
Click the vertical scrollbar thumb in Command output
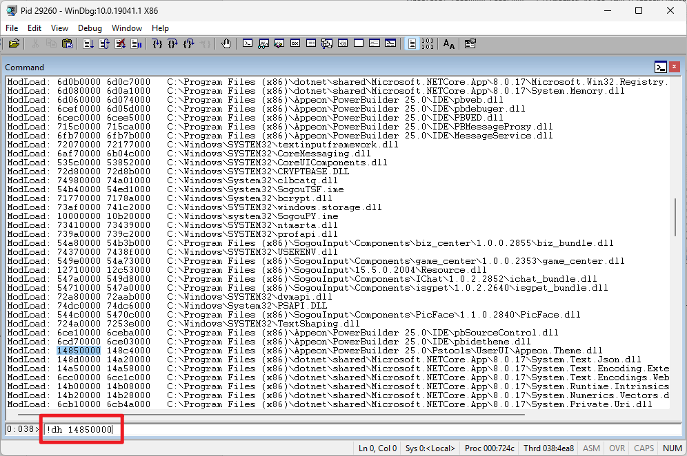point(675,216)
